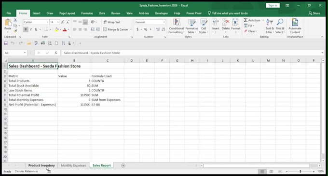The height and width of the screenshot is (176, 328).
Task: Apply the yellow Fill Color swatch
Action: pyautogui.click(x=56, y=29)
